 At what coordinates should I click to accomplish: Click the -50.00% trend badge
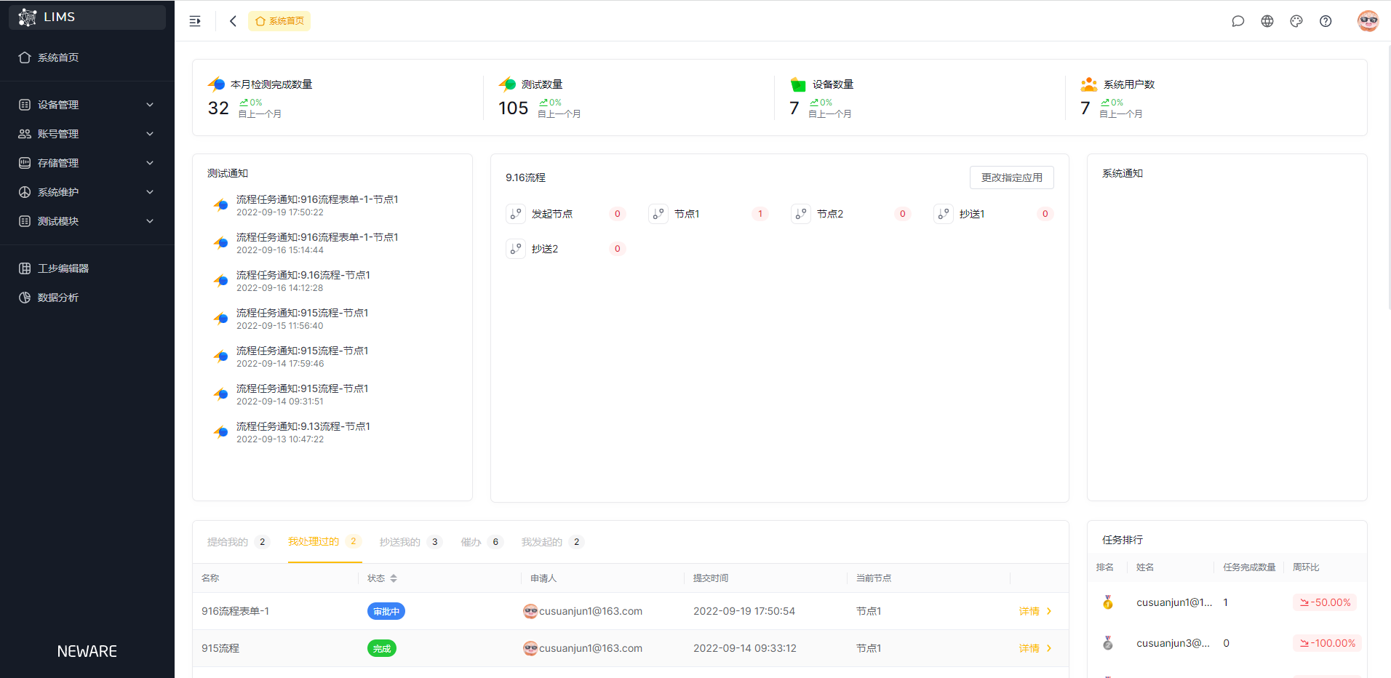[x=1325, y=602]
